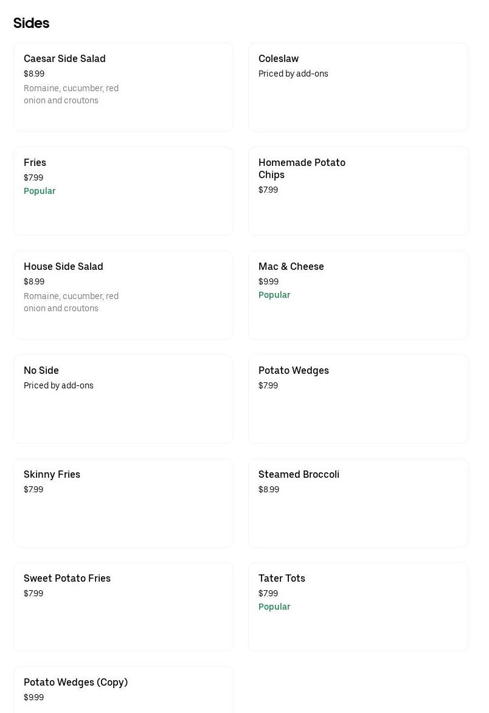This screenshot has height=713, width=489.
Task: Open the Coleslaw item
Action: coord(358,87)
